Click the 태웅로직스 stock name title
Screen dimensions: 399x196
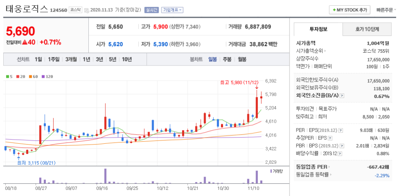point(26,9)
